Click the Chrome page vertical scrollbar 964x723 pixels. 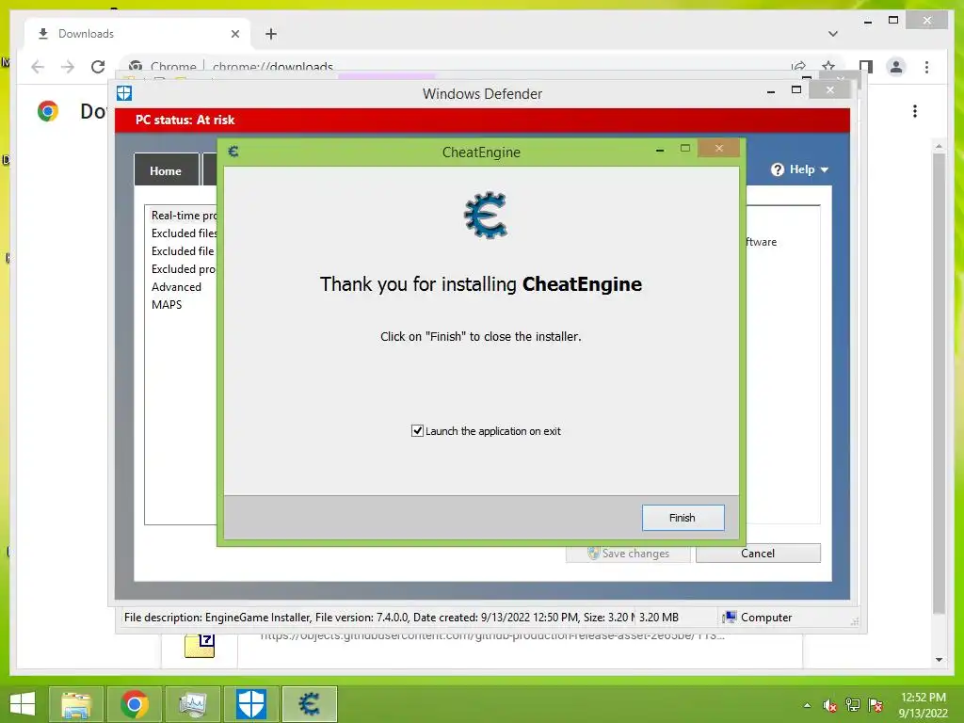(939, 383)
